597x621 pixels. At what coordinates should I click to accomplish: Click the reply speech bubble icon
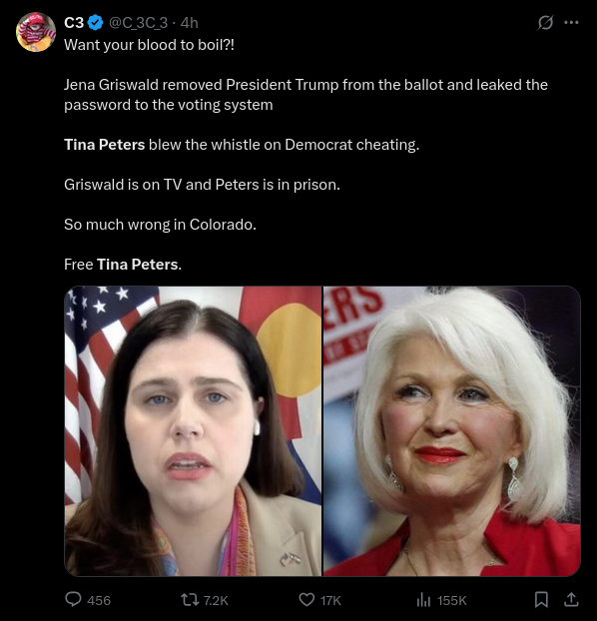point(73,600)
